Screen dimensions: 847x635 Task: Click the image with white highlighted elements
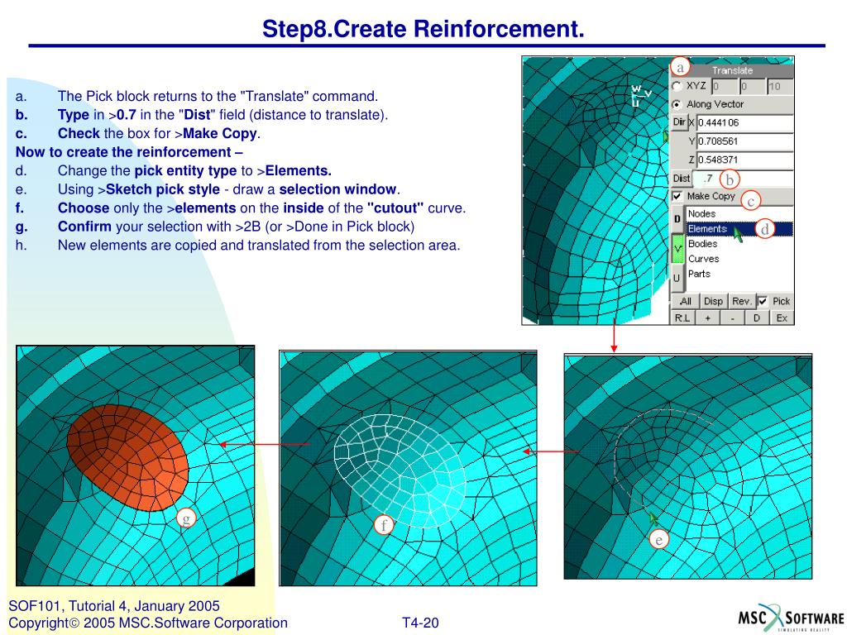408,468
